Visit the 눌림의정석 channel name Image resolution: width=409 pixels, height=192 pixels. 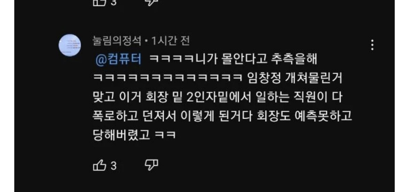[117, 41]
